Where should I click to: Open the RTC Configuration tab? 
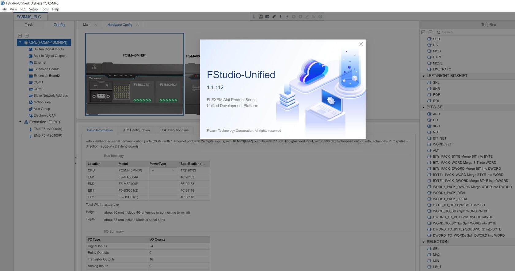click(136, 130)
